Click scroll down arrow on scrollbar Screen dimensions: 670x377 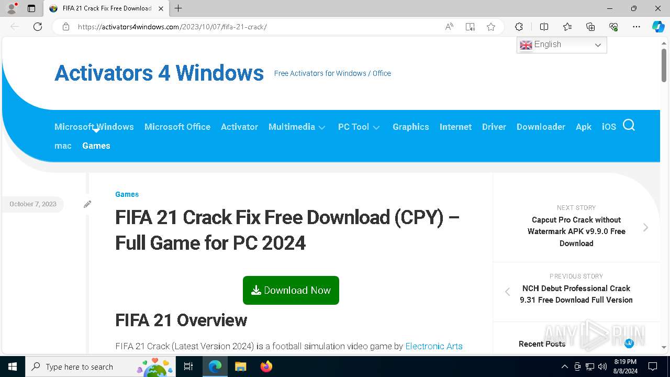click(664, 347)
